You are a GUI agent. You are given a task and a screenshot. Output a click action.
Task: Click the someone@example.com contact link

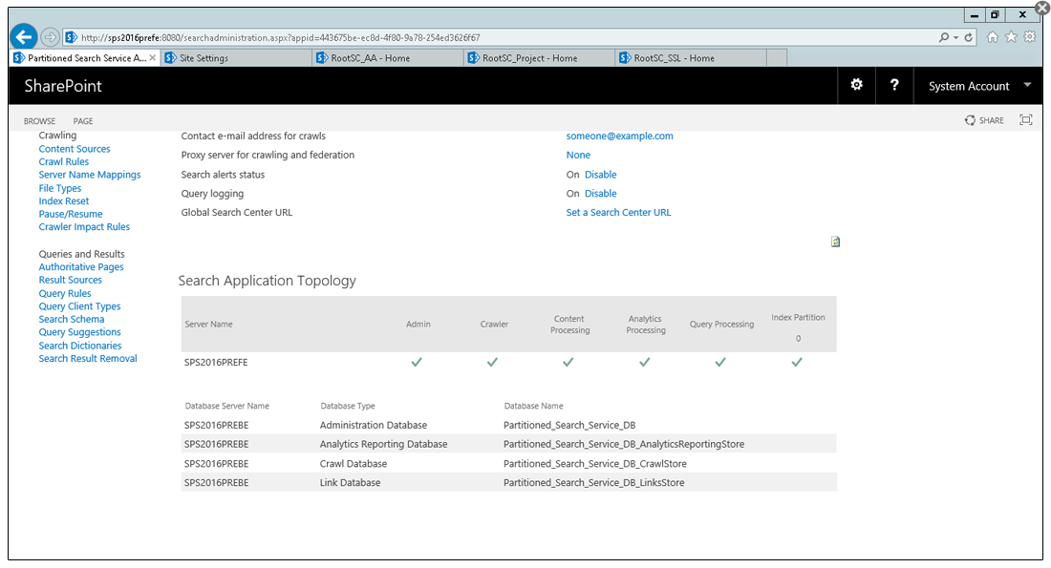620,136
